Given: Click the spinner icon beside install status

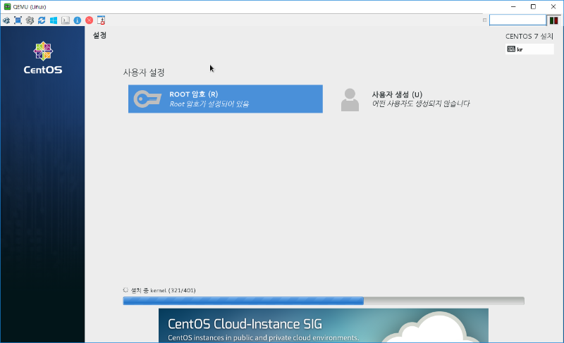Looking at the screenshot, I should (x=125, y=290).
